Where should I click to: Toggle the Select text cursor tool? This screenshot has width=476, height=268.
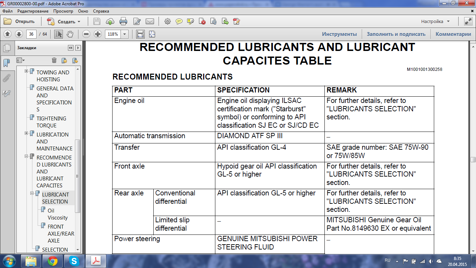[58, 34]
